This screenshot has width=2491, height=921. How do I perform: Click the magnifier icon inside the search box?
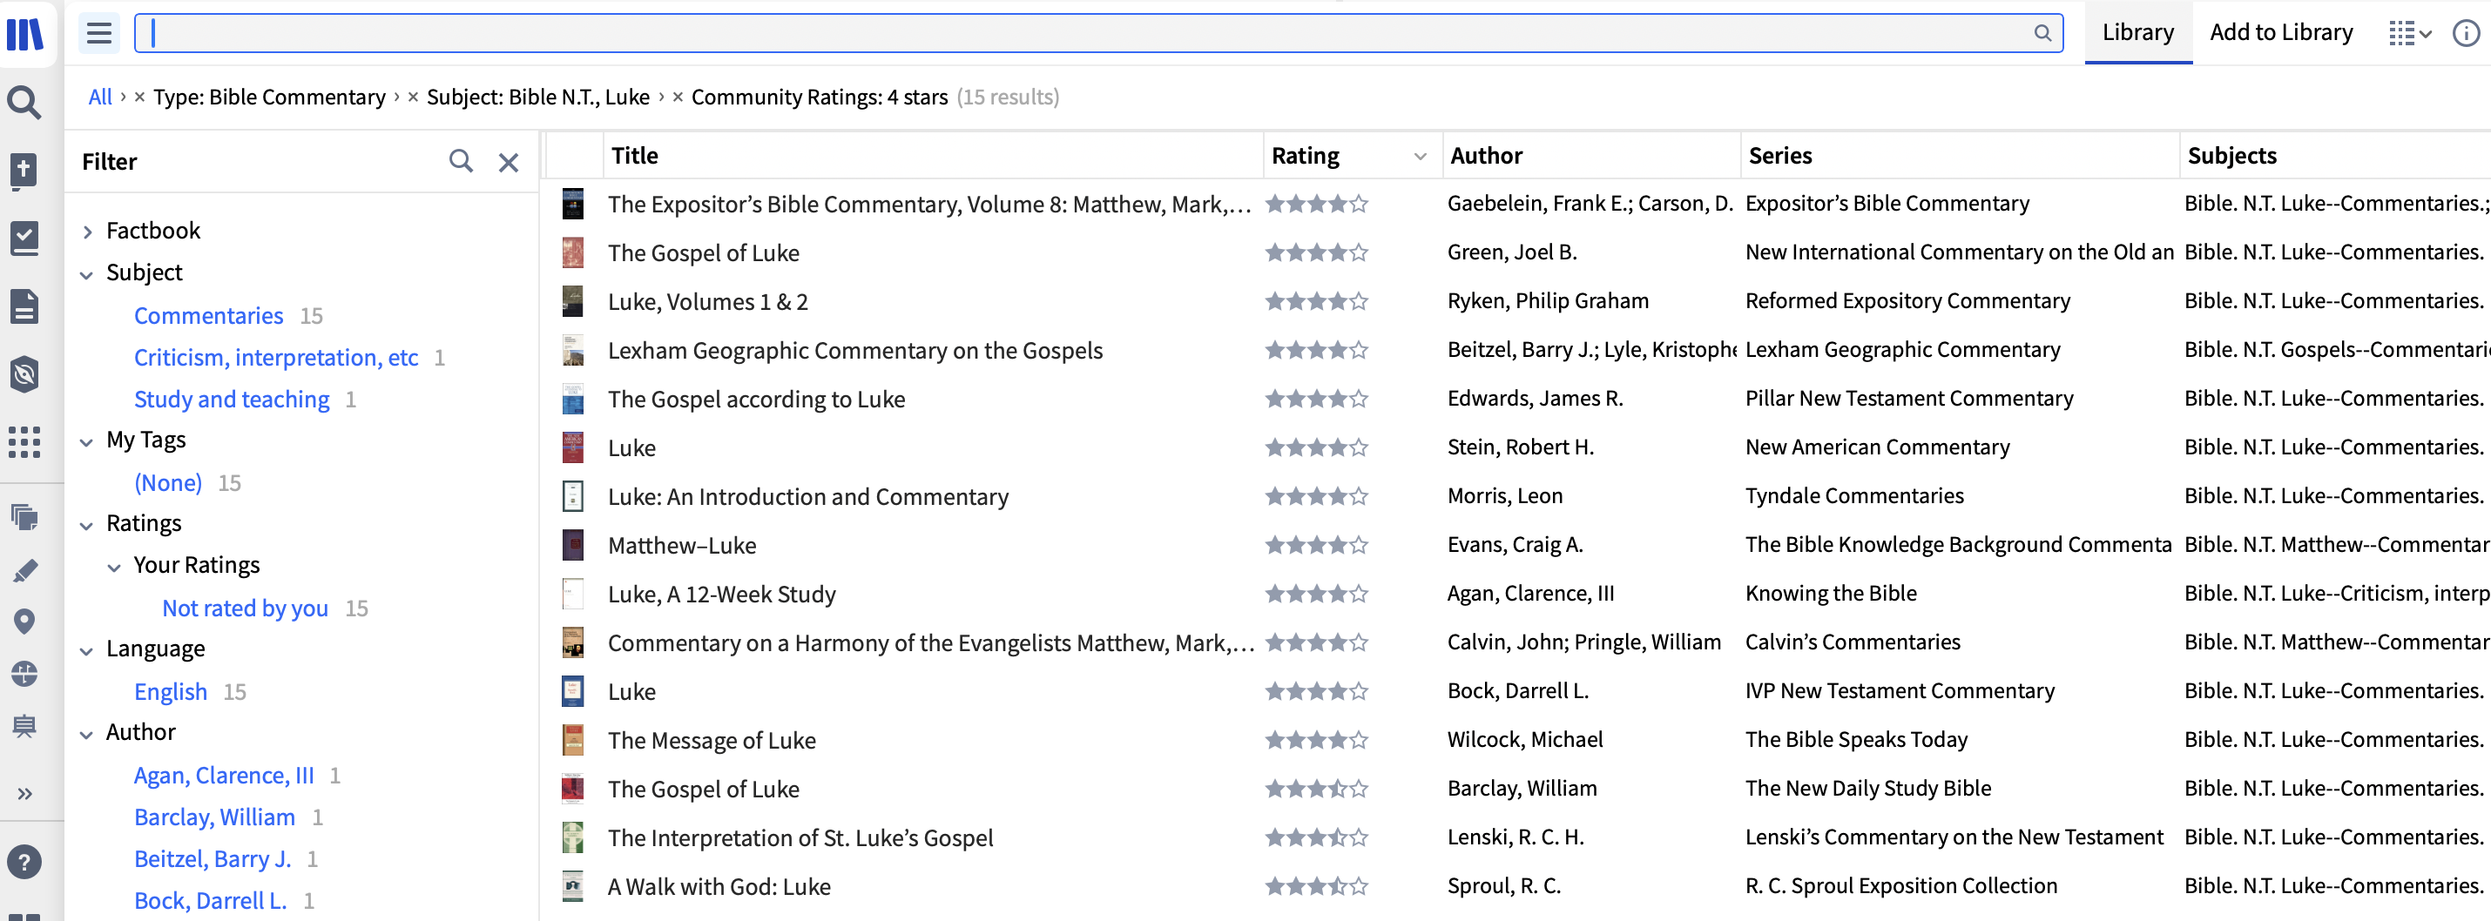[x=2042, y=33]
